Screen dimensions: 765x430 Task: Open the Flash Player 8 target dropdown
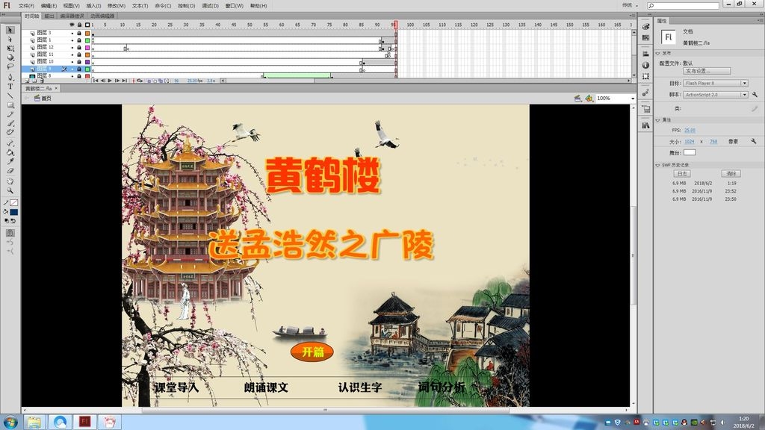click(745, 84)
